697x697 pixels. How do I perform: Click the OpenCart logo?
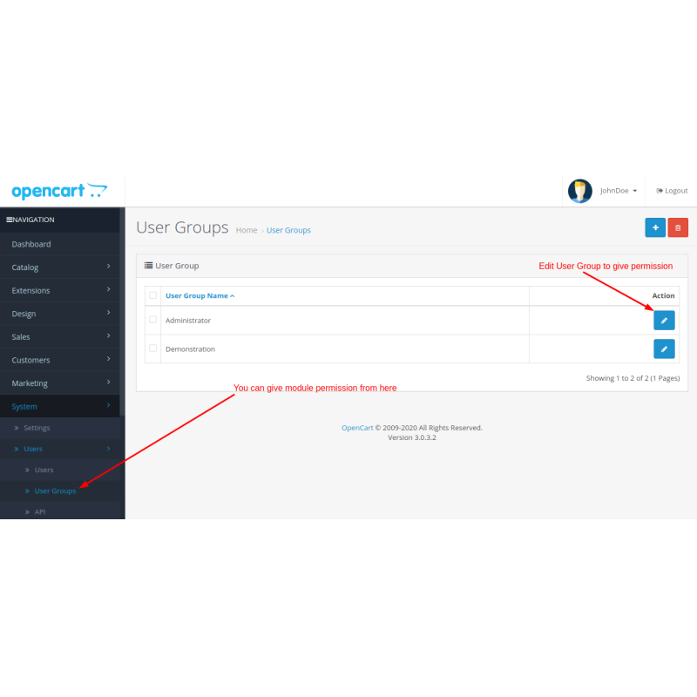(x=58, y=190)
